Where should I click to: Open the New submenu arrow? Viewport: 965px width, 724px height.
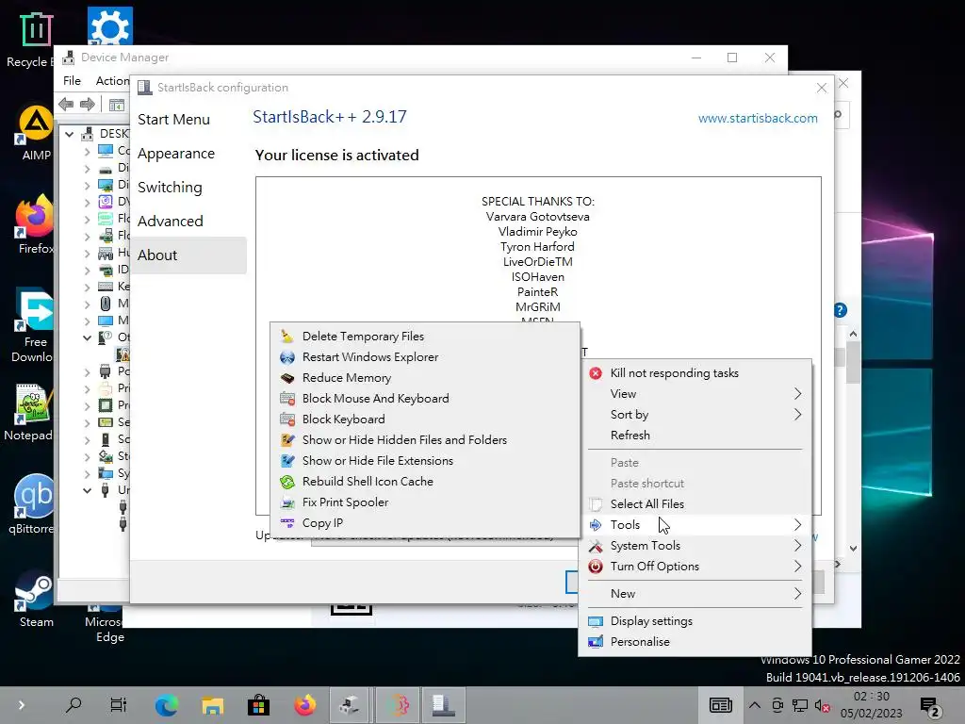click(x=797, y=594)
